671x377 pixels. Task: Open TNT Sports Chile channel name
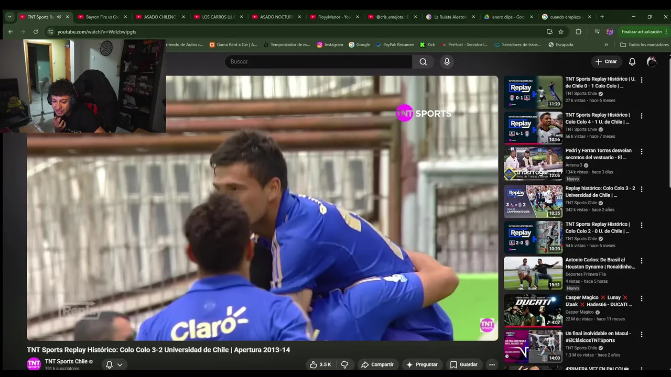coord(66,361)
